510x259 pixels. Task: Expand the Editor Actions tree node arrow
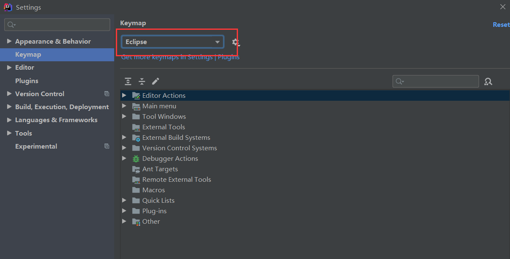coord(124,96)
